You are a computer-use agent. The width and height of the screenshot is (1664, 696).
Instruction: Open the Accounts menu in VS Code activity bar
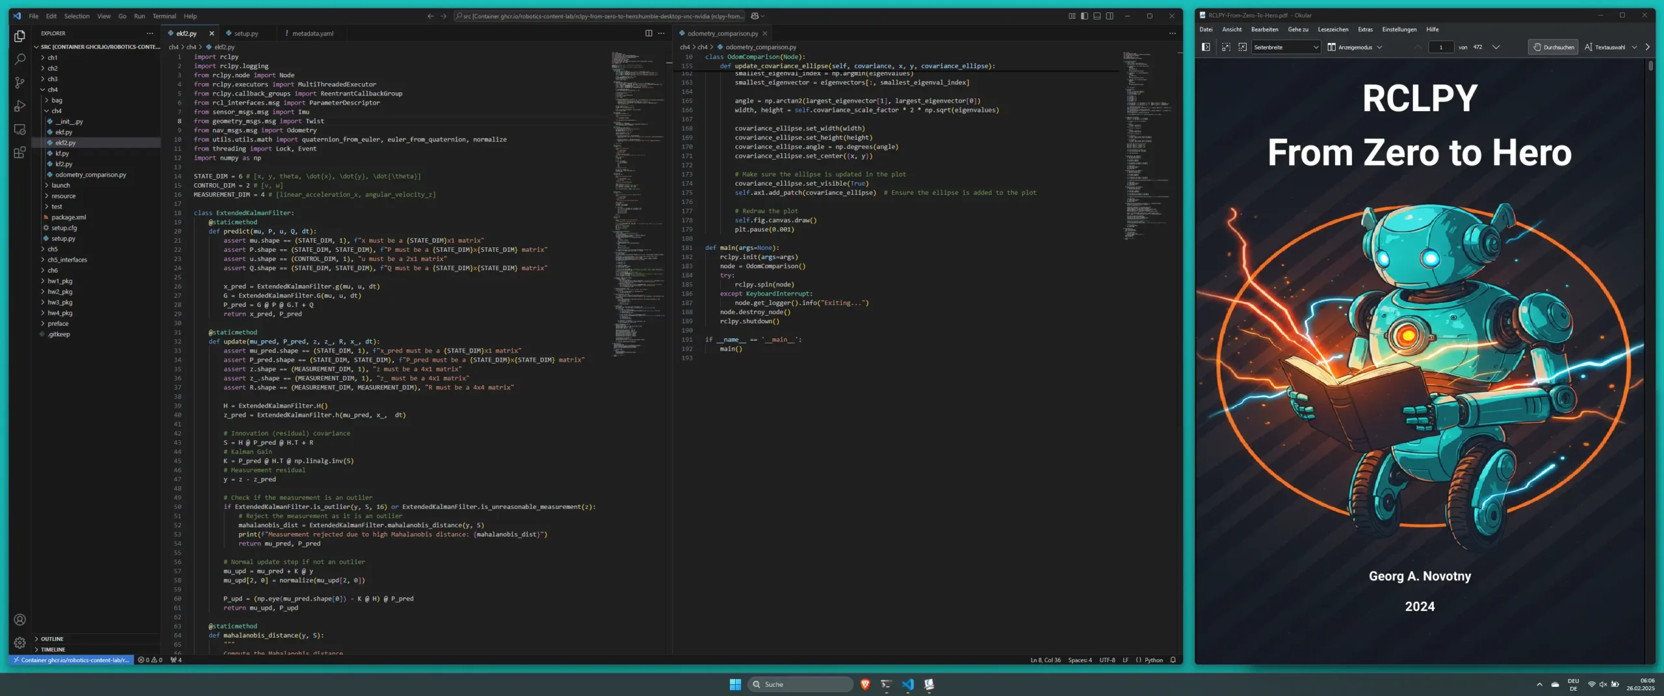[19, 619]
